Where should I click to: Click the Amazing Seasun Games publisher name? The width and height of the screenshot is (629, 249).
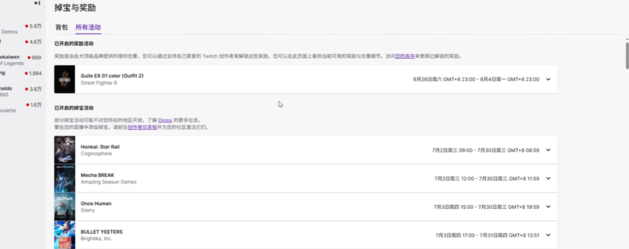point(109,182)
